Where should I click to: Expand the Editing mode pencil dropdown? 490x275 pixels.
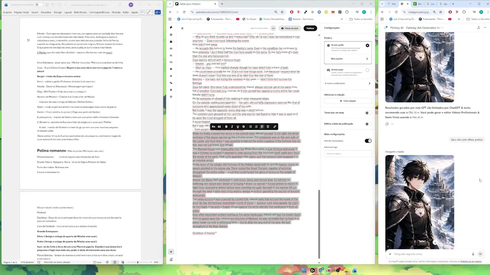pos(149,12)
